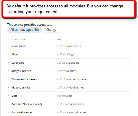Click the Change button
Screen dimensions: 138x116
tap(51, 30)
